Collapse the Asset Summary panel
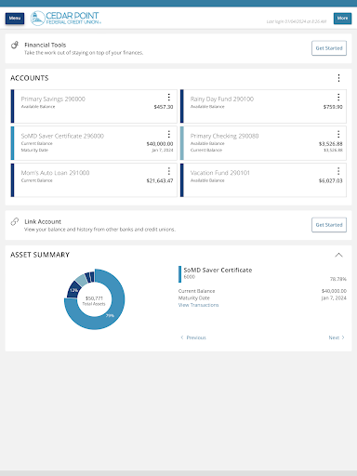357x476 pixels. (x=338, y=255)
